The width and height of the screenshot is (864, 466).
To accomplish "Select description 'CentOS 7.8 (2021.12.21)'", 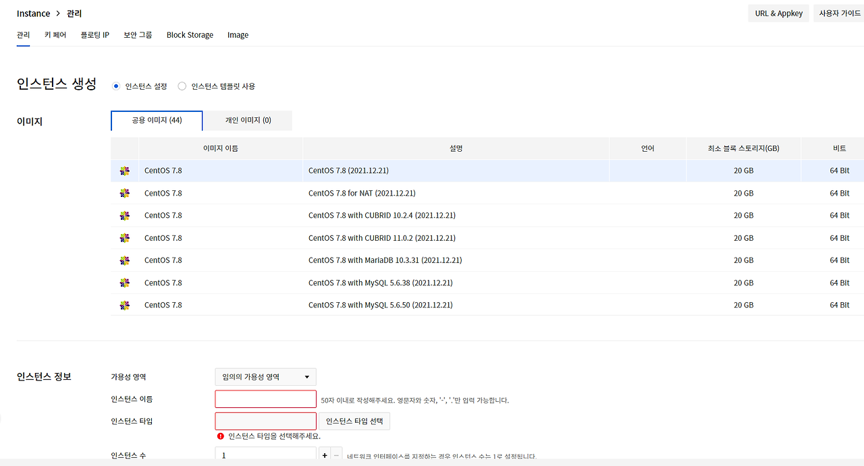I will click(348, 171).
